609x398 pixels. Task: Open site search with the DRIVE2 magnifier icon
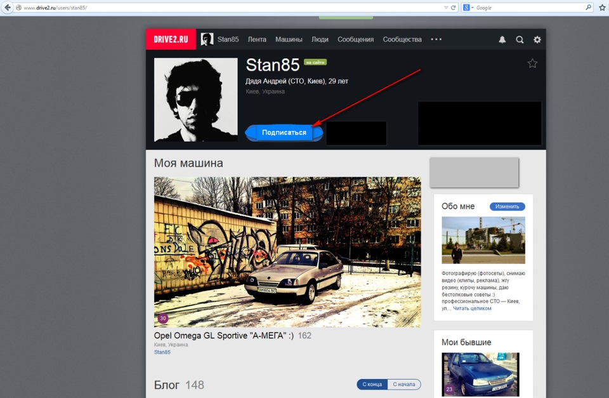pos(520,39)
